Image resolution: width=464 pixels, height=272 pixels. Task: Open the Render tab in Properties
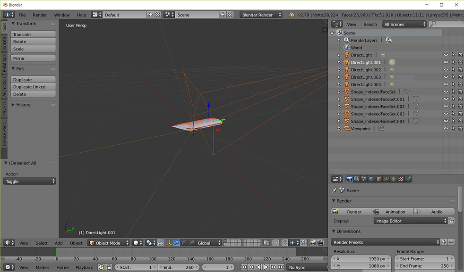(x=349, y=179)
